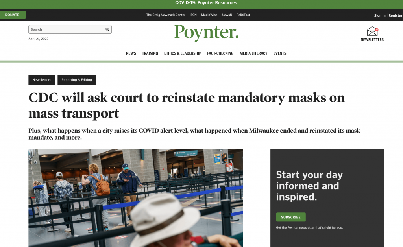This screenshot has width=403, height=247.
Task: Open the COVID-19 Poynter Resources banner
Action: pos(206,3)
